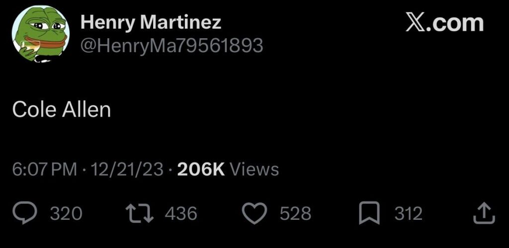Open the share menu via upload arrow icon

click(x=483, y=213)
